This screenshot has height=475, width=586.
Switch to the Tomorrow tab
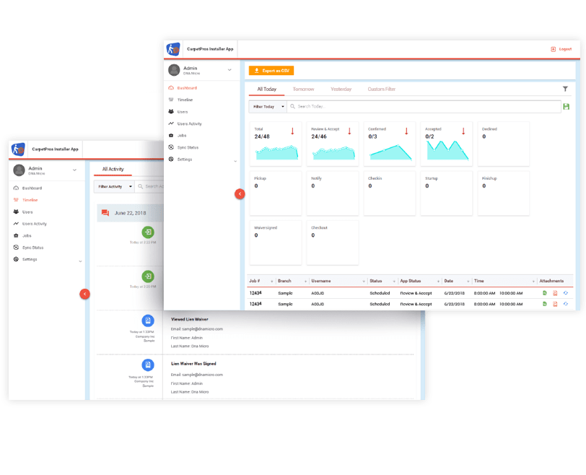coord(303,89)
